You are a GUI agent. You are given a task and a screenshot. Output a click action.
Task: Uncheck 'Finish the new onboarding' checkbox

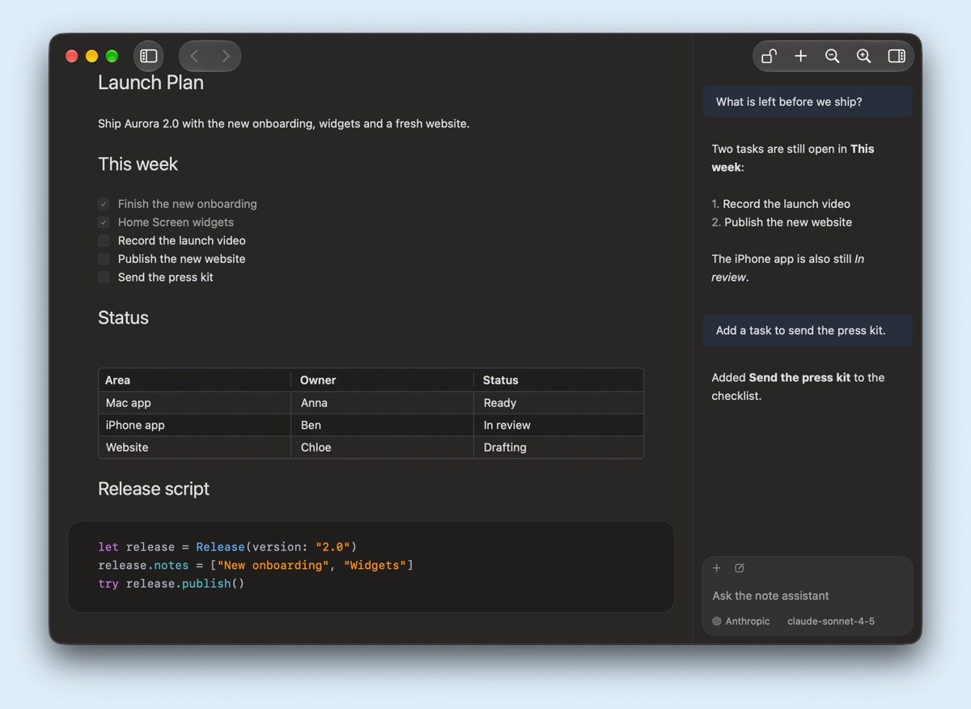pyautogui.click(x=104, y=204)
